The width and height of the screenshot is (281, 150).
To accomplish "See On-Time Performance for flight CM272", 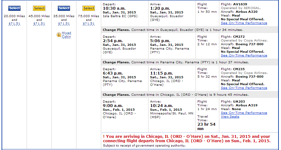I will click(x=244, y=56).
